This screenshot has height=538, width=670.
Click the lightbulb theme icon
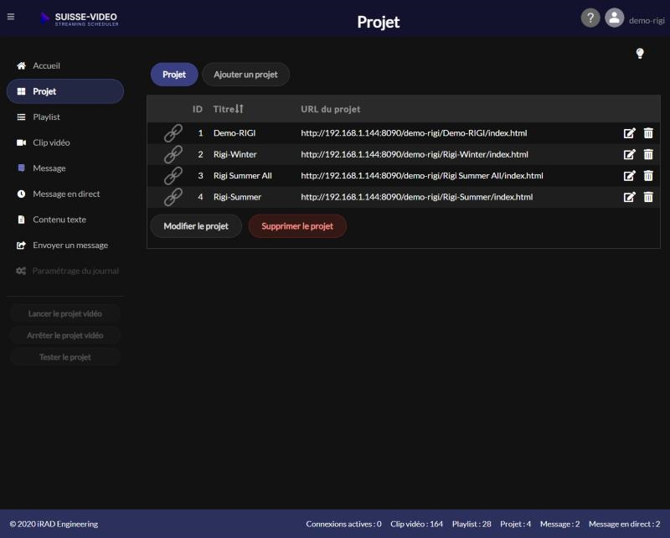click(639, 54)
